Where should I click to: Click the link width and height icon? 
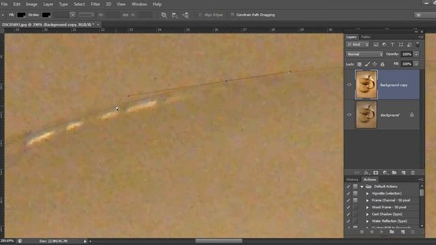[125, 15]
